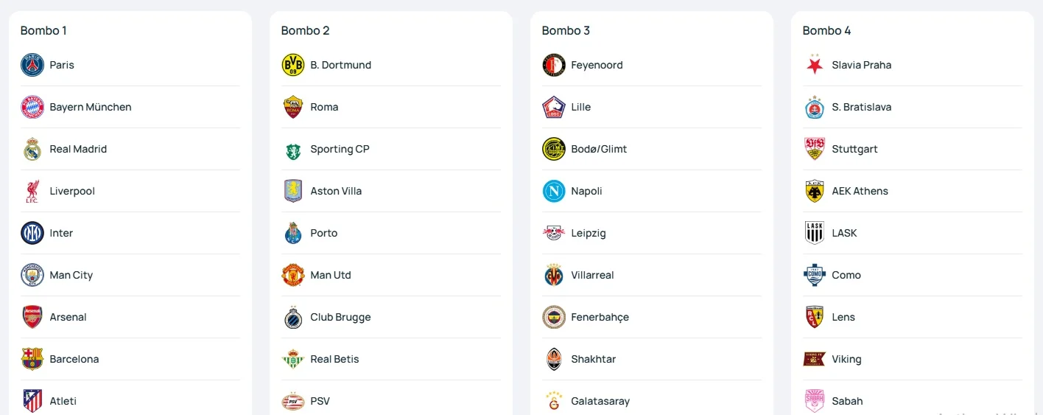This screenshot has height=415, width=1043.
Task: Click the Slavia Praha star logo
Action: click(815, 65)
